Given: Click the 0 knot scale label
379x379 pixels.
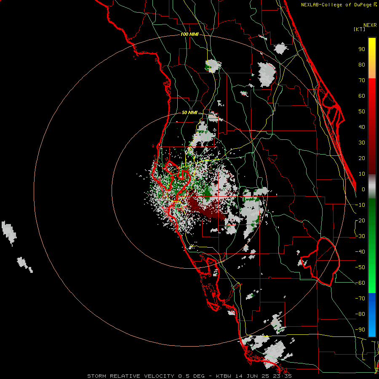Looking at the screenshot, I should [x=363, y=189].
